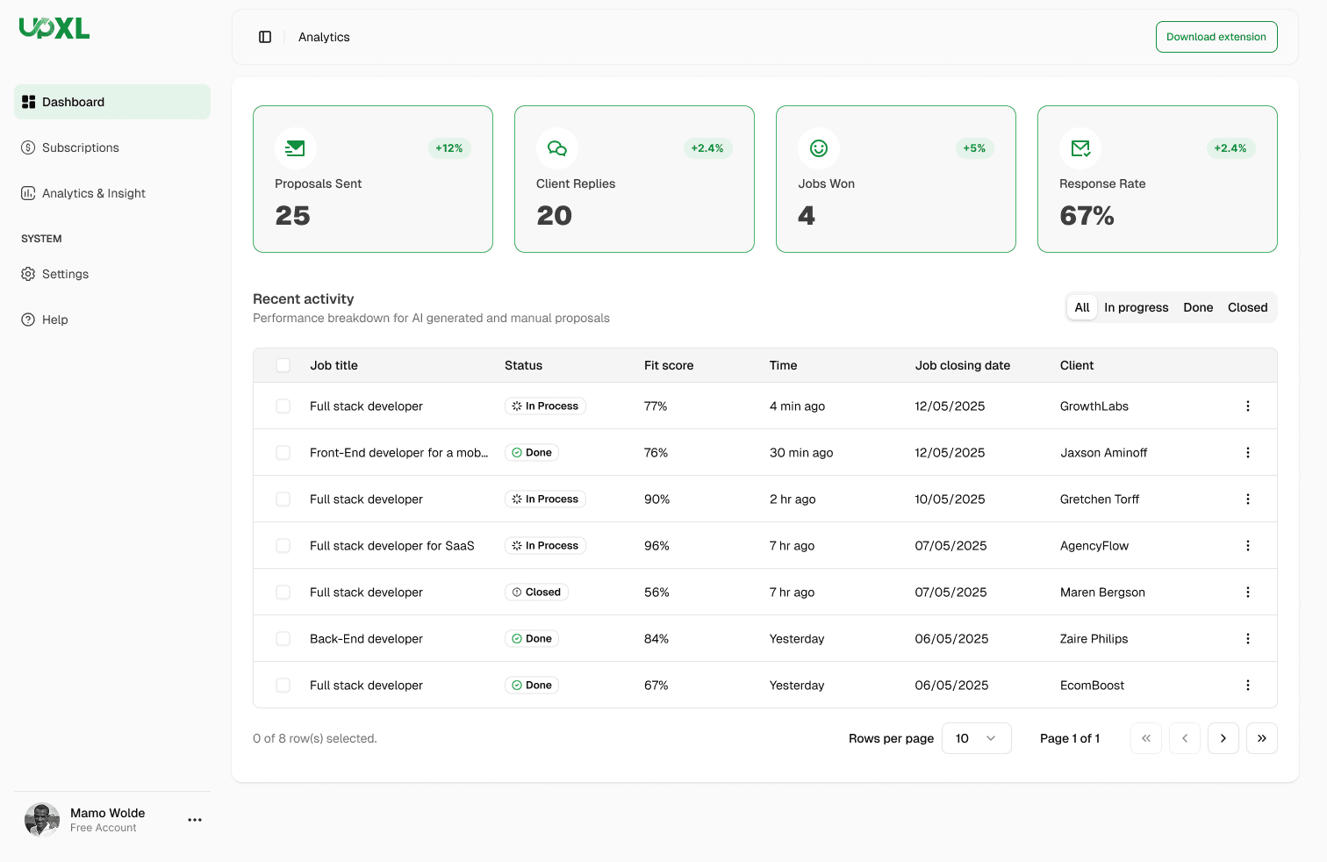This screenshot has width=1327, height=862.
Task: Click the Analytics & Insight chart icon
Action: click(x=28, y=193)
